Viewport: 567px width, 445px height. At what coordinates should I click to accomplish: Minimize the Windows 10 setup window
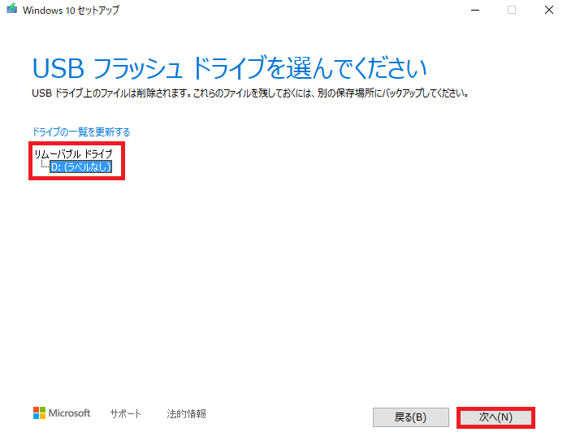pos(475,10)
